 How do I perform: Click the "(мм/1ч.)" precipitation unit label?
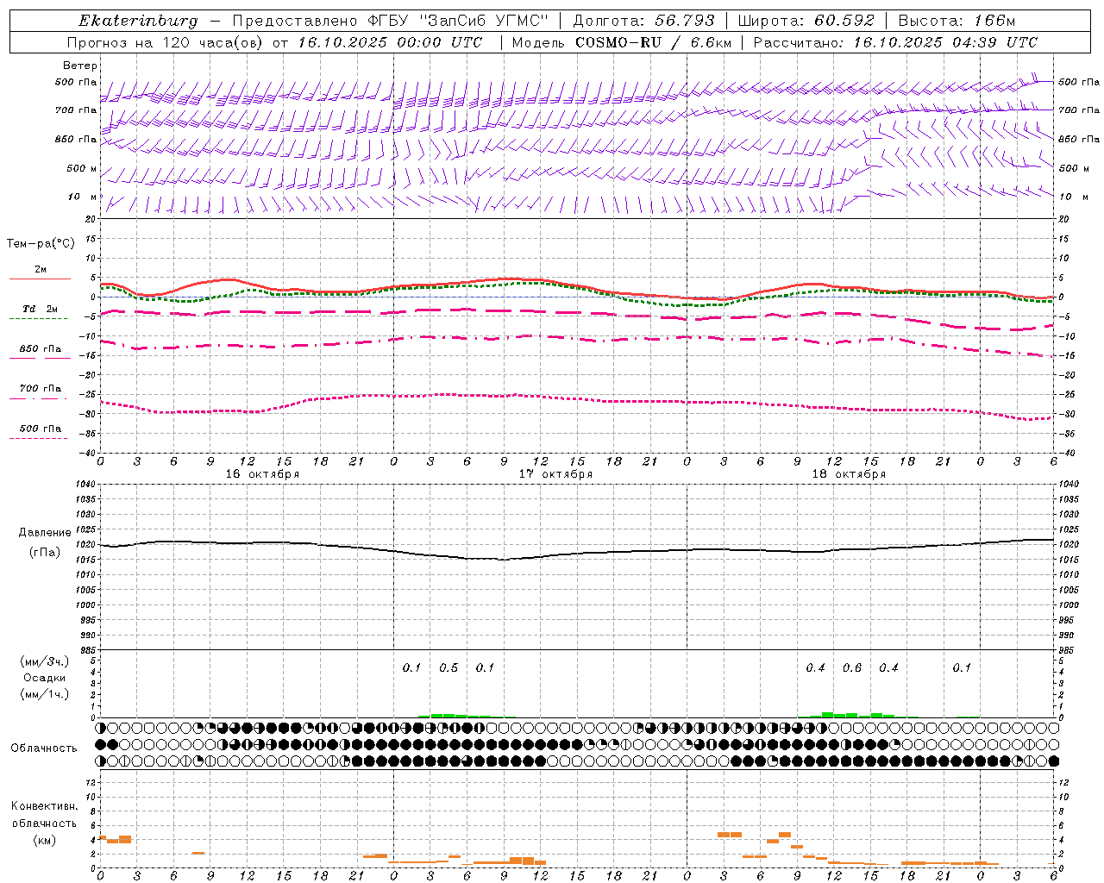pyautogui.click(x=45, y=694)
